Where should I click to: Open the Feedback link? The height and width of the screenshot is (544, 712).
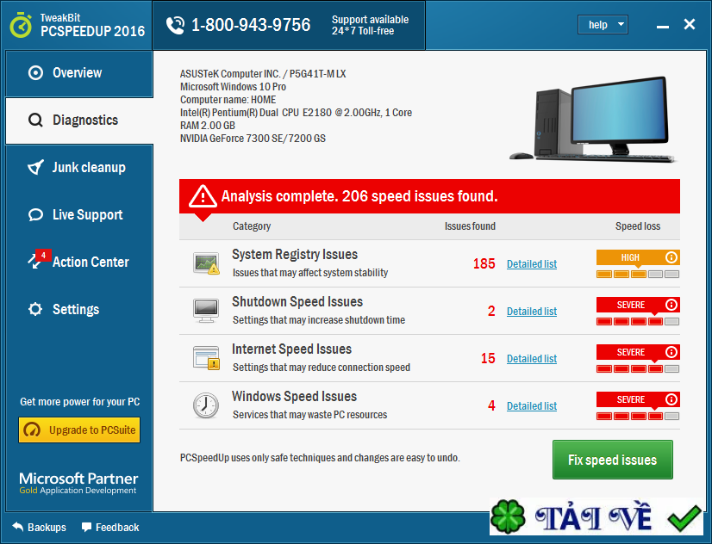tap(110, 528)
